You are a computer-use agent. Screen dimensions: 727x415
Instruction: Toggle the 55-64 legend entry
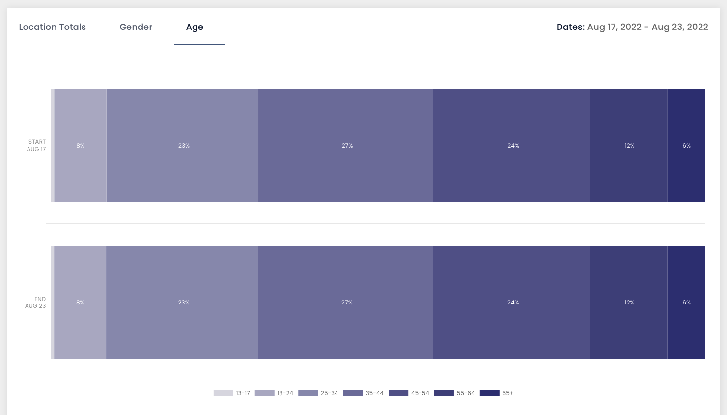[454, 393]
